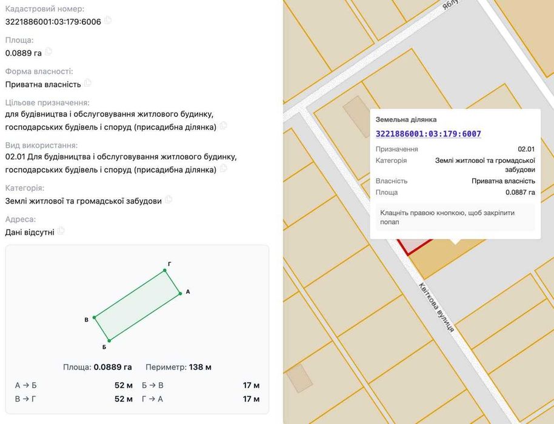The height and width of the screenshot is (424, 554).
Task: Select the green parcel shape in diagram
Action: [x=137, y=306]
